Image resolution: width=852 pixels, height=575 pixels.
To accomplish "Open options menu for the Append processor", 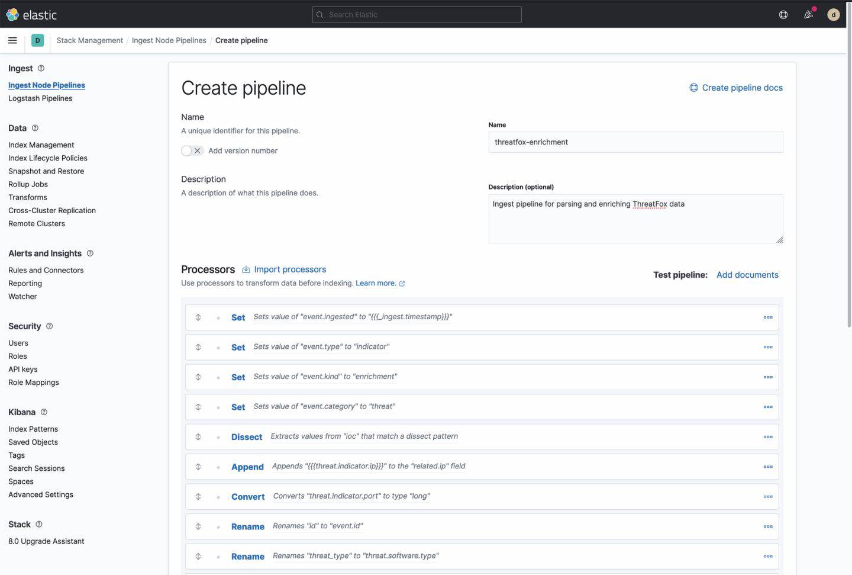I will 768,466.
